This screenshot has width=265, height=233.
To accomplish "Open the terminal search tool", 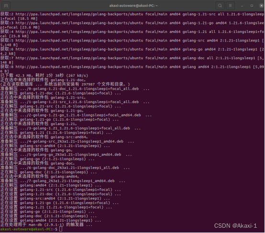I will pos(220,6).
